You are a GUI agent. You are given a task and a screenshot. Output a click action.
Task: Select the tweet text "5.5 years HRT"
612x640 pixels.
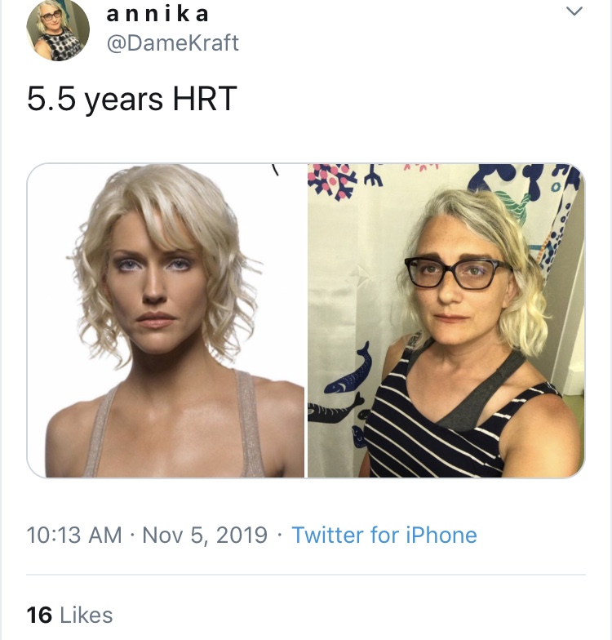coord(131,100)
